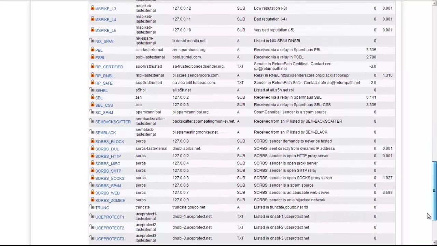Open the SORBS_WEB rule link
This screenshot has width=437, height=246.
[x=107, y=193]
